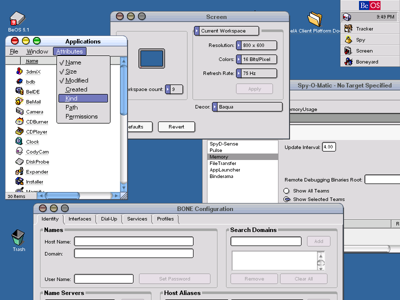This screenshot has height=300, width=400.
Task: Click the Domain input field
Action: 133,253
